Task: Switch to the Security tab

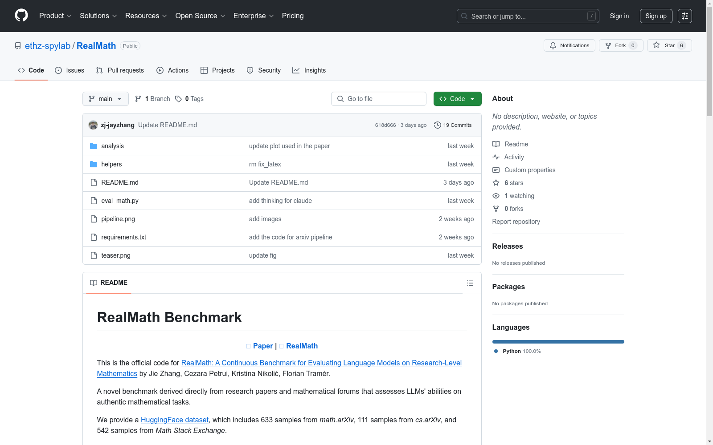Action: coord(264,70)
